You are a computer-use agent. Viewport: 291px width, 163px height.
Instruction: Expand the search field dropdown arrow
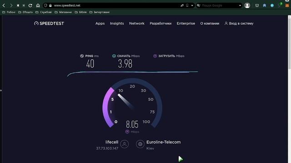(x=240, y=5)
